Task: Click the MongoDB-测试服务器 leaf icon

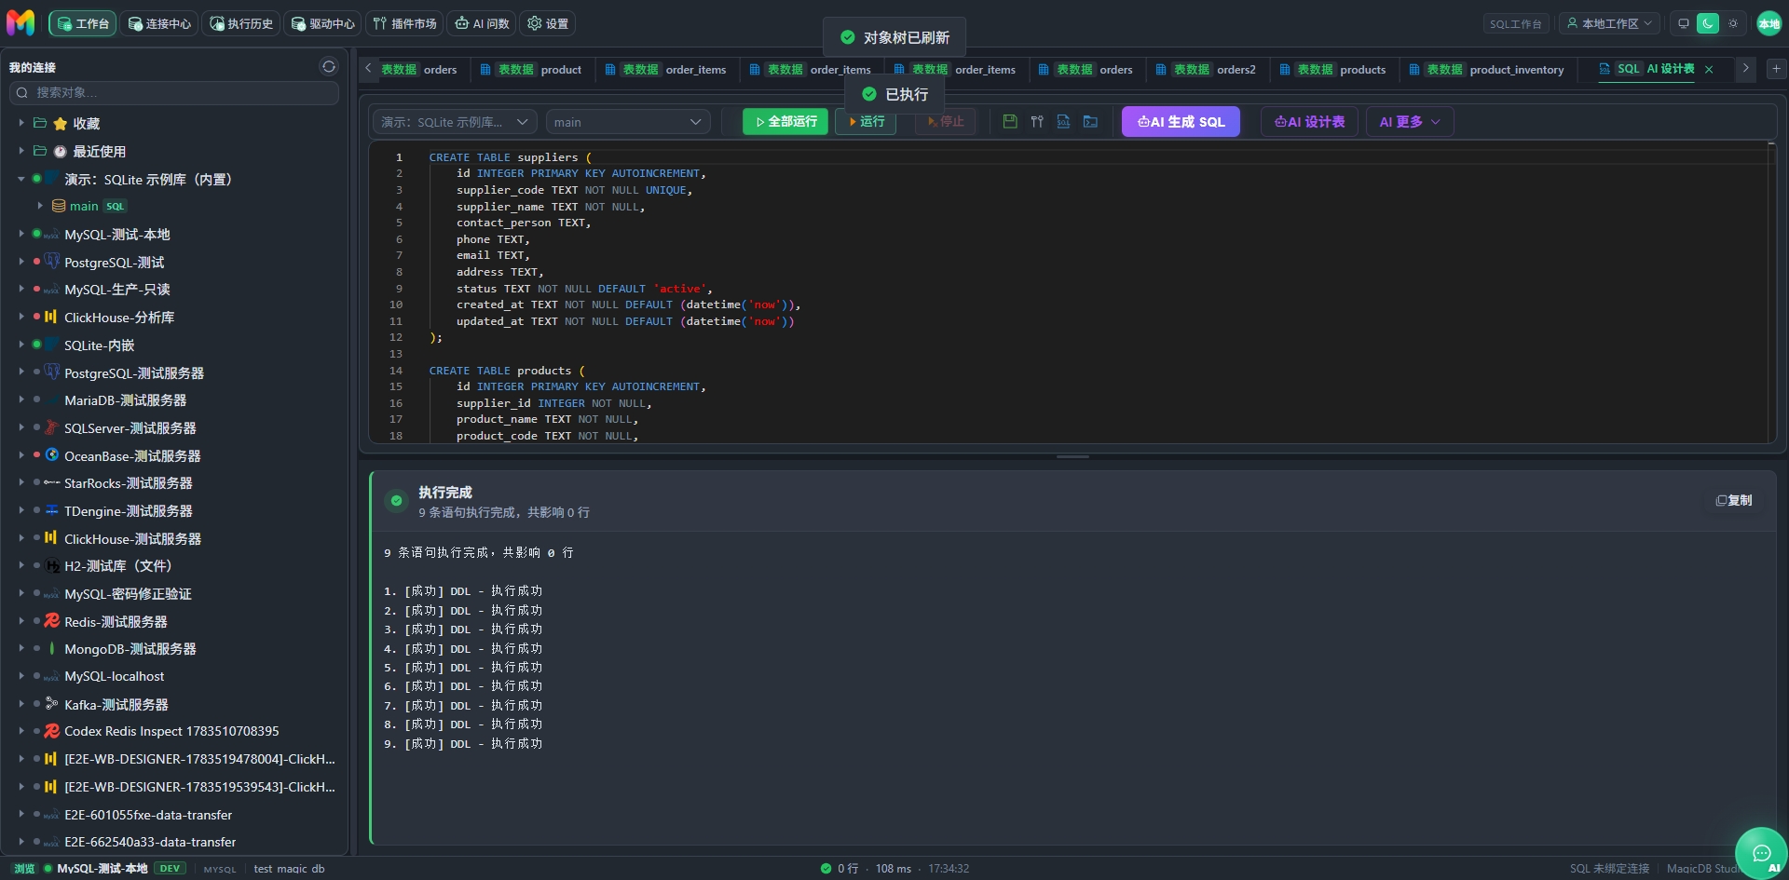Action: click(x=52, y=648)
